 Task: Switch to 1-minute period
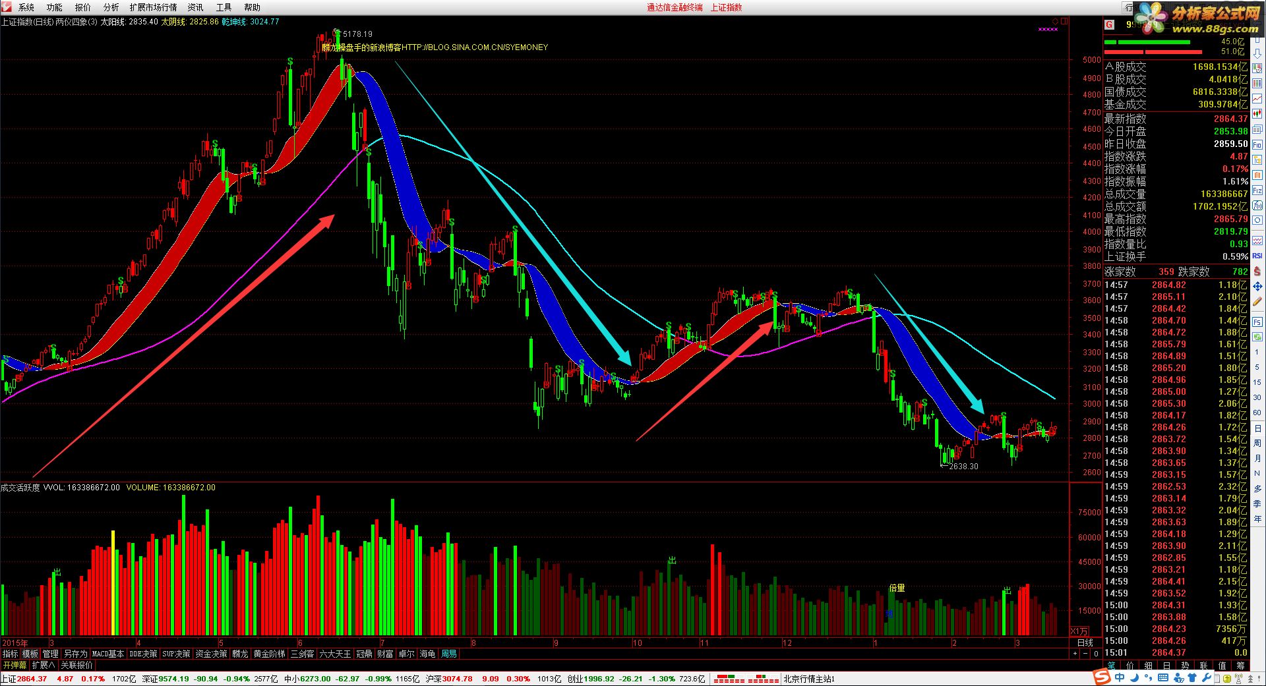pyautogui.click(x=1257, y=352)
